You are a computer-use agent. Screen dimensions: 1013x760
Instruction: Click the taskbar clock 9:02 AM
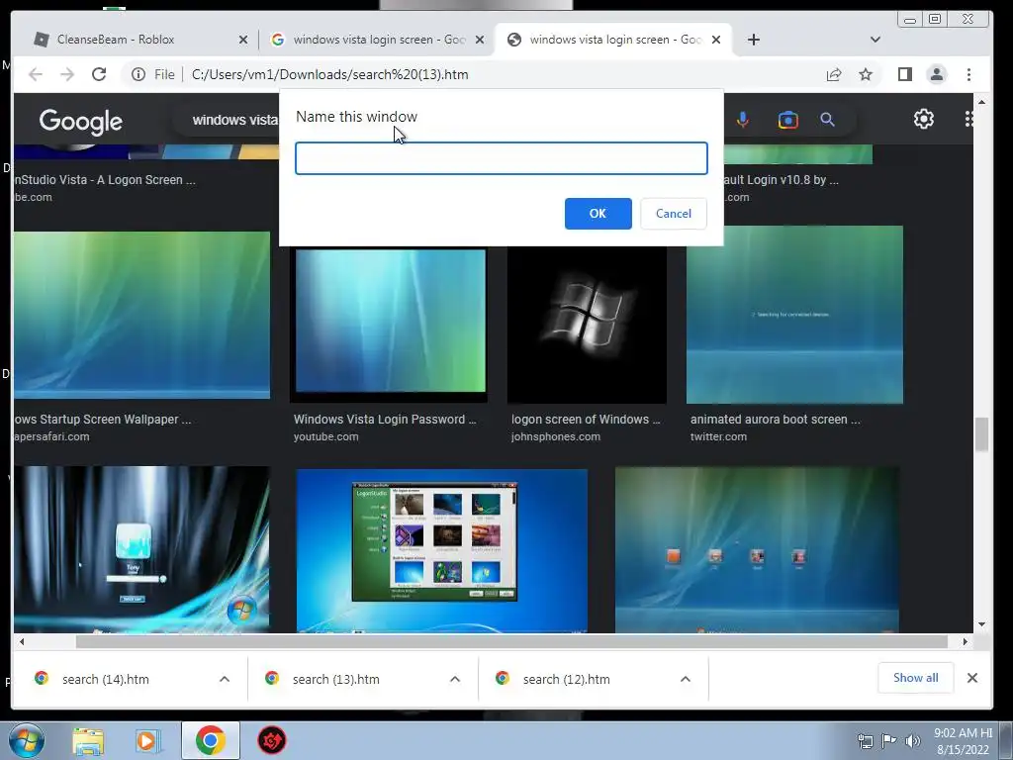coord(963,741)
